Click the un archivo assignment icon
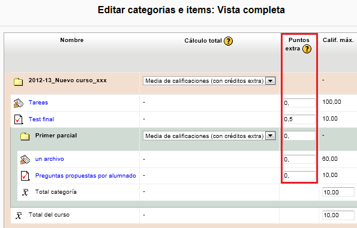The height and width of the screenshot is (228, 357). [x=25, y=160]
